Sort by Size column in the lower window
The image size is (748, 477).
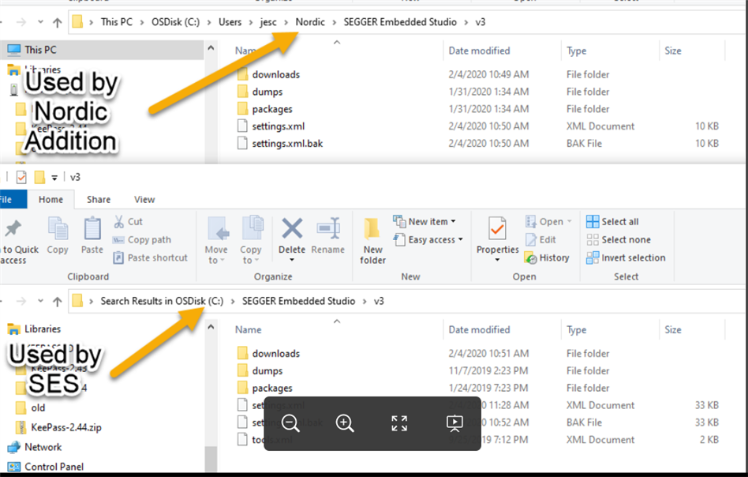(x=672, y=329)
